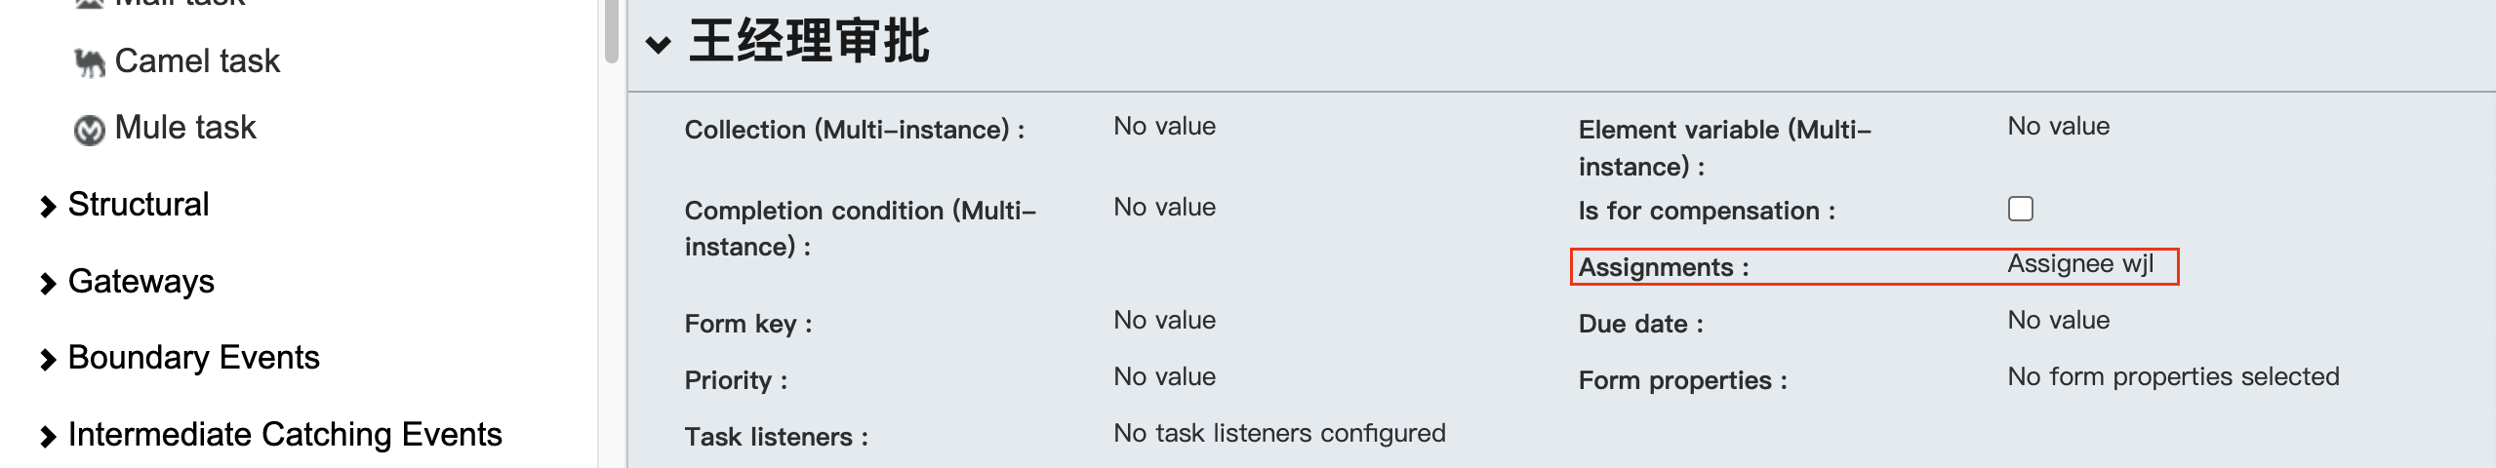The width and height of the screenshot is (2496, 468).
Task: Click the 'Assignments :' property label
Action: tap(1663, 267)
